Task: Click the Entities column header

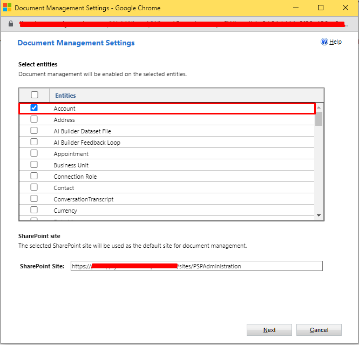Action: click(x=65, y=96)
